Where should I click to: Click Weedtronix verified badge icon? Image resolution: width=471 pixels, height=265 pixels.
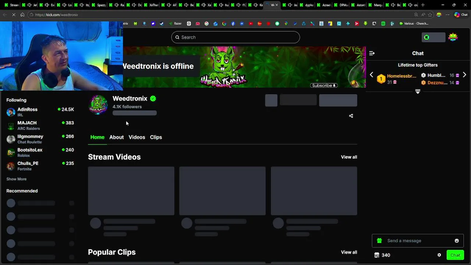153,99
